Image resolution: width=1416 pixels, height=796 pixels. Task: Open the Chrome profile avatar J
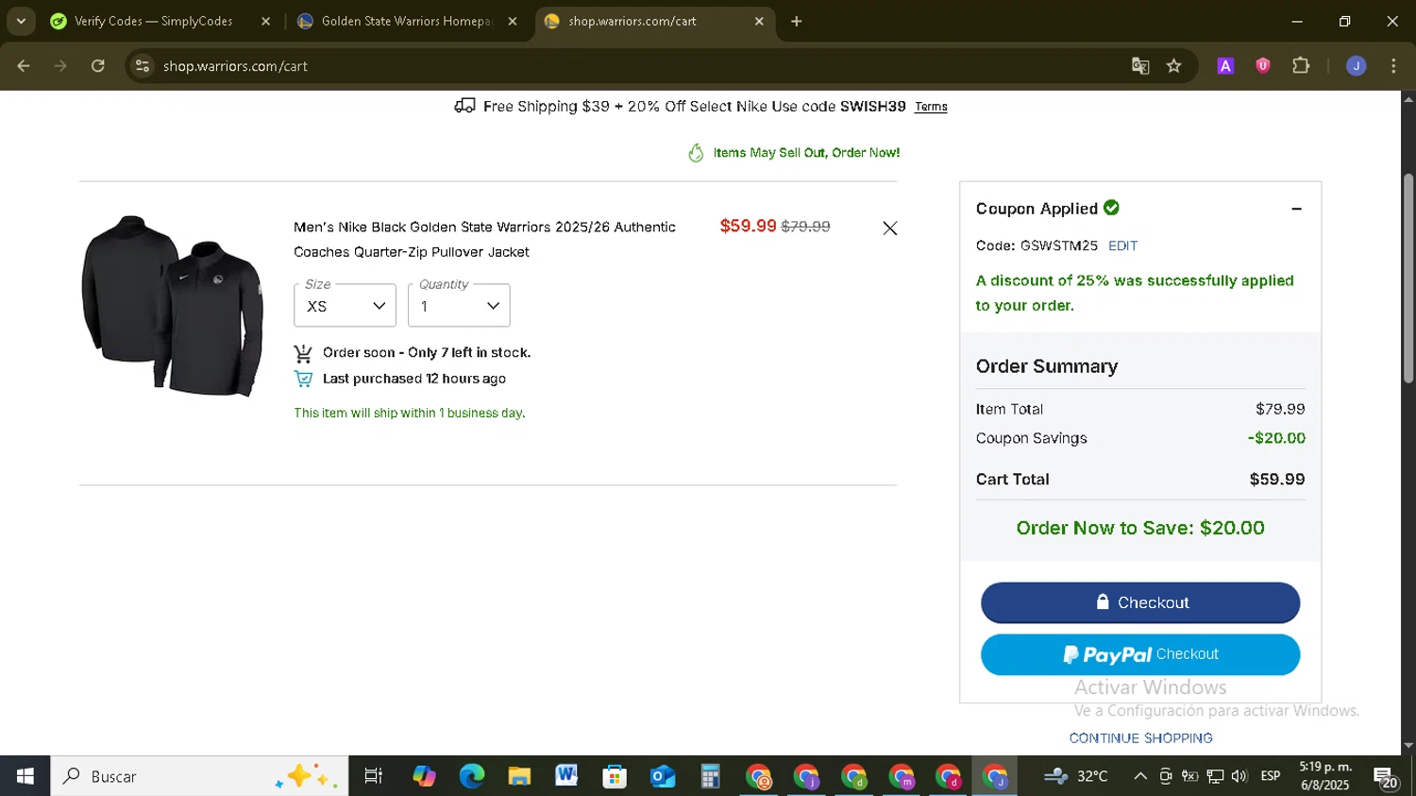(x=1357, y=66)
